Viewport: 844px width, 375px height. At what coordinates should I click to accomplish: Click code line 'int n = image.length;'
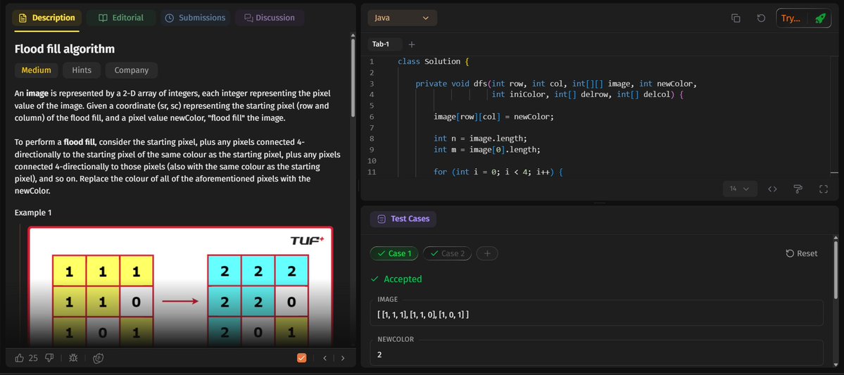tap(479, 139)
